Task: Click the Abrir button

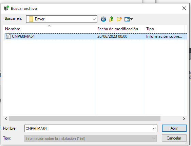Action: tap(174, 128)
